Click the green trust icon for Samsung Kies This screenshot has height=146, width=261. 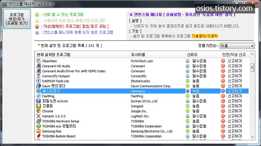[x=188, y=131]
